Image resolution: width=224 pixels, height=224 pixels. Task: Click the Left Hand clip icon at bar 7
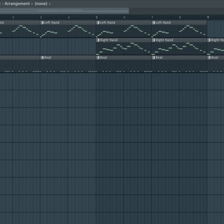coord(154,23)
